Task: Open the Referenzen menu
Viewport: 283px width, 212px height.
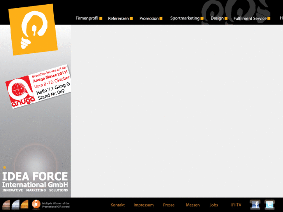Action: pyautogui.click(x=120, y=18)
